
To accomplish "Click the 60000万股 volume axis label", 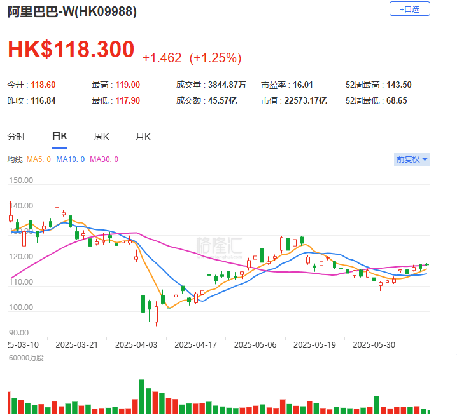I will click(x=26, y=358).
